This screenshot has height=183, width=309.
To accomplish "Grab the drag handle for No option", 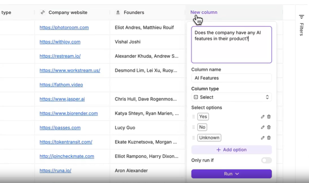I will 193,127.
